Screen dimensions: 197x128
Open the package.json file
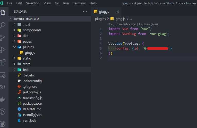click(50, 103)
